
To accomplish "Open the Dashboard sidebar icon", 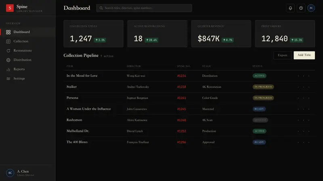I will [x=8, y=32].
